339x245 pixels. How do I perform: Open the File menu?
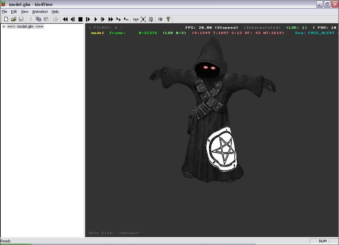(4, 12)
